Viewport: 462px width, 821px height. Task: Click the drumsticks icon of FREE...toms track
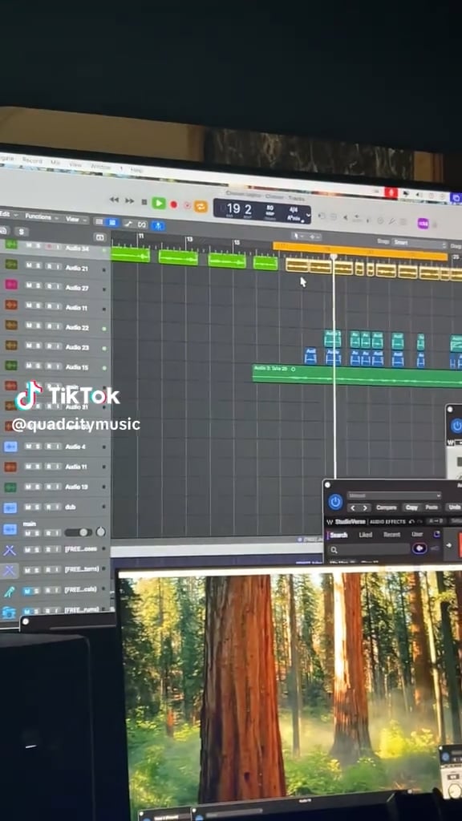[x=10, y=570]
